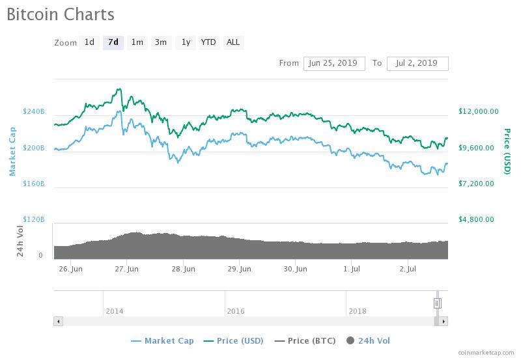This screenshot has width=521, height=358.
Task: Click the 2018 marker in navigator
Action: [358, 312]
